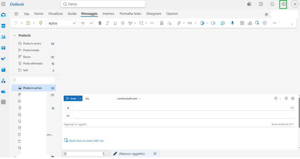The width and height of the screenshot is (300, 159).
Task: Open the address book icon
Action: [x=162, y=23]
